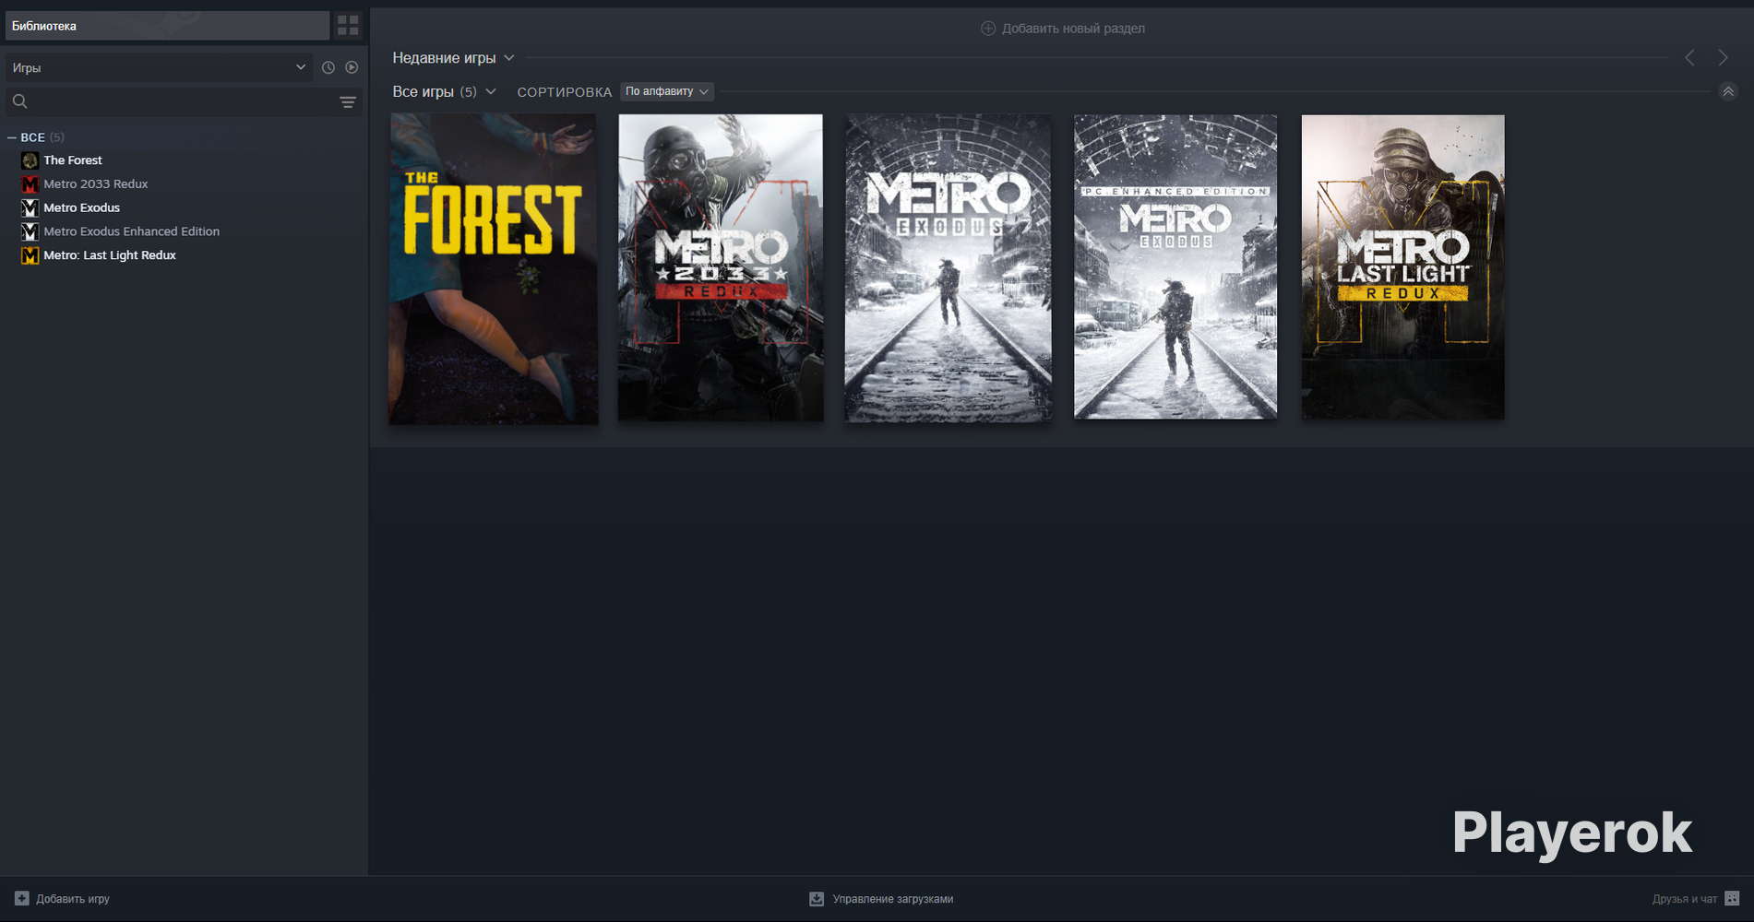This screenshot has height=922, width=1754.
Task: Open Metro 2033 Redux cover art
Action: click(x=721, y=267)
